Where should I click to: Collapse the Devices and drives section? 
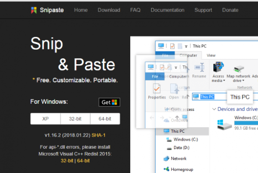click(x=214, y=109)
